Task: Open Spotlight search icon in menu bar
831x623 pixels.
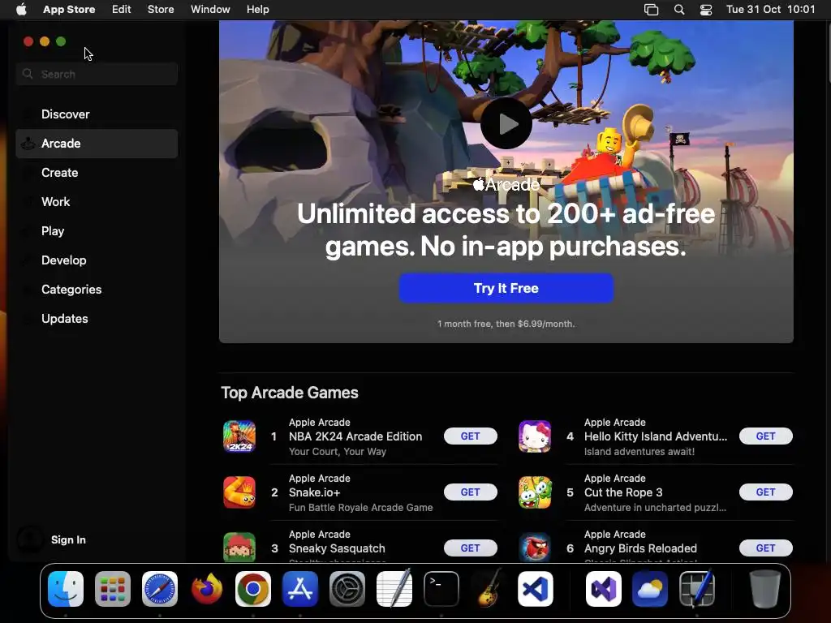Action: pyautogui.click(x=679, y=10)
